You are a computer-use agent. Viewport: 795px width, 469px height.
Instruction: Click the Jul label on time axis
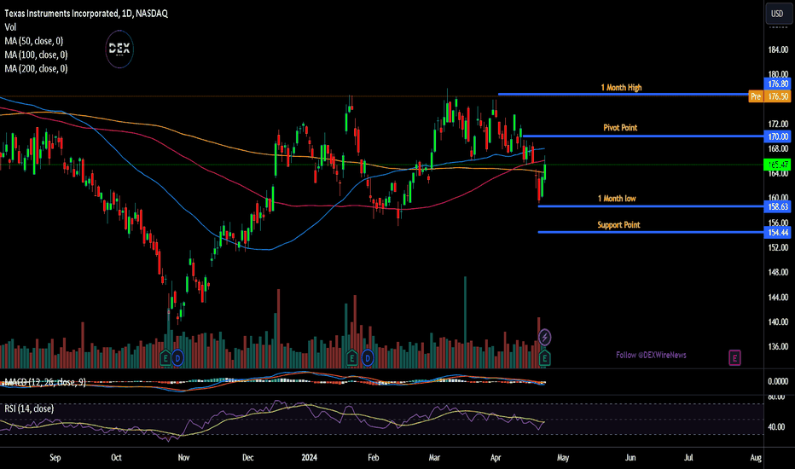click(688, 457)
